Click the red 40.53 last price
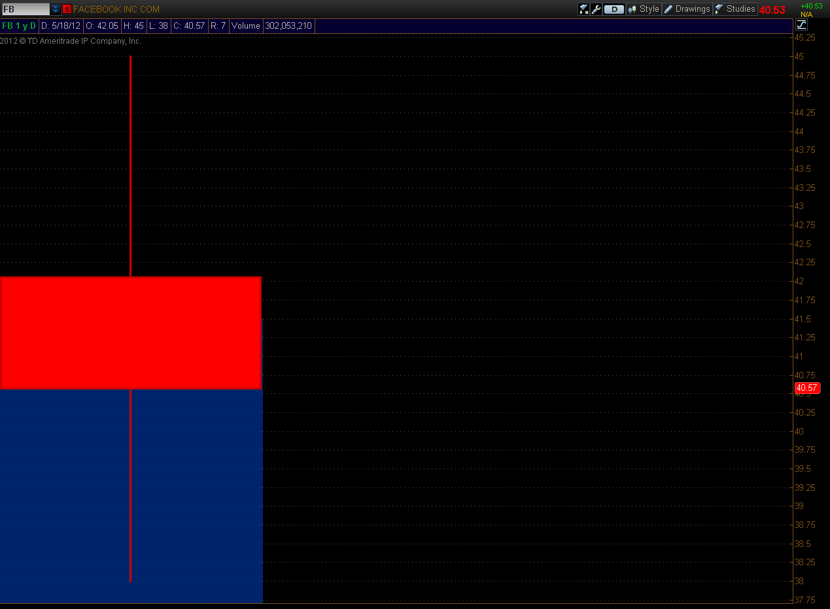This screenshot has height=609, width=830. tap(772, 10)
